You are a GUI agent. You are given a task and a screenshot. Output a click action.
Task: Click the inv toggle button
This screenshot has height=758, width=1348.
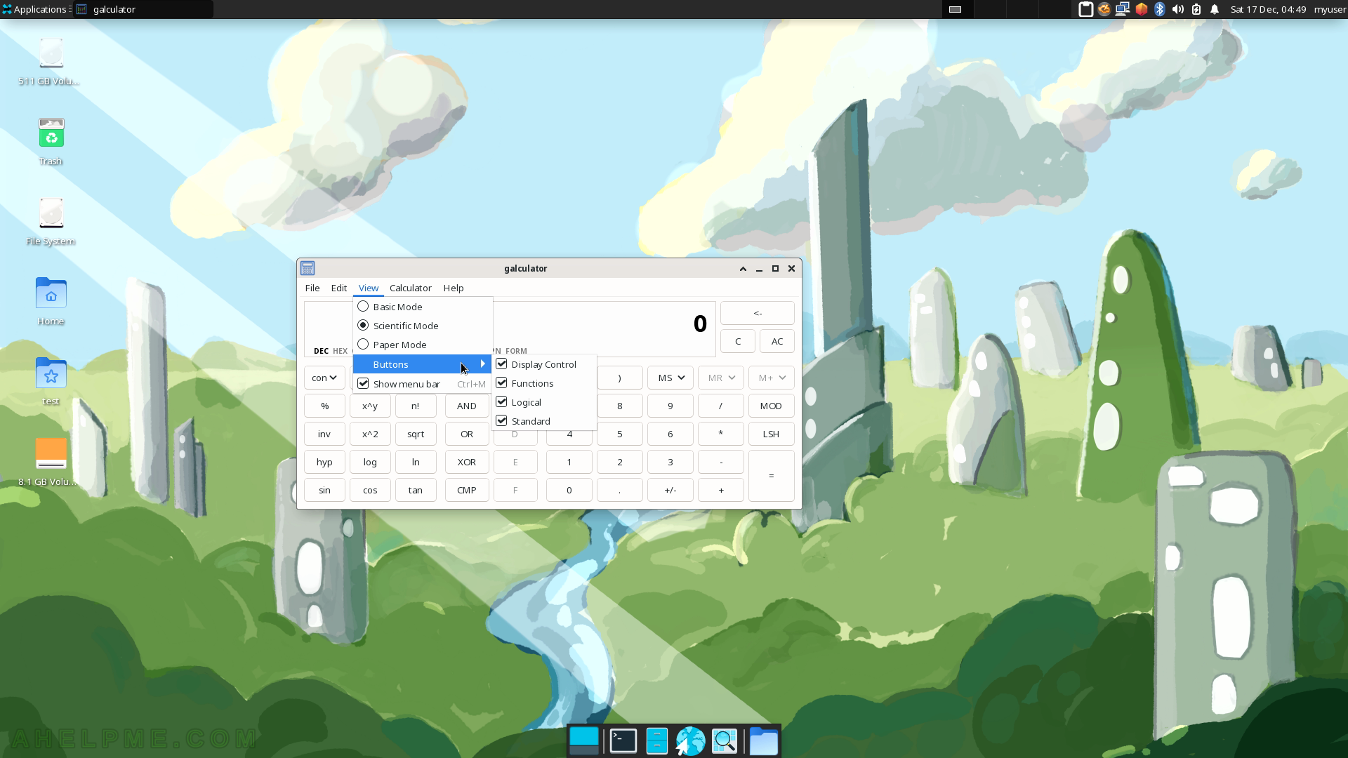pos(324,434)
